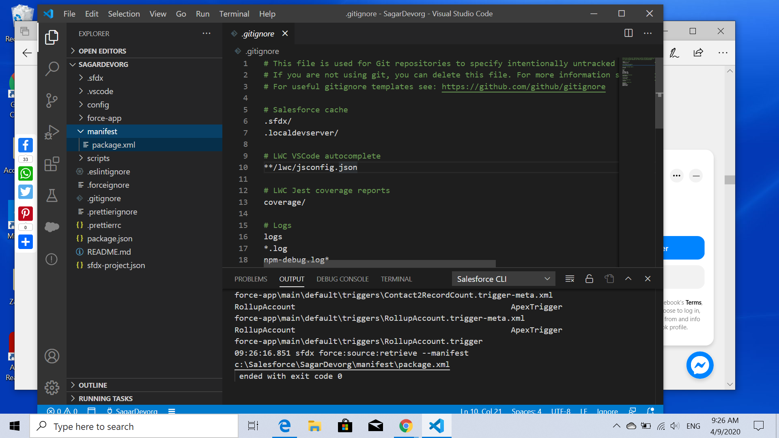Open Output log in editor icon
The height and width of the screenshot is (438, 779).
609,279
